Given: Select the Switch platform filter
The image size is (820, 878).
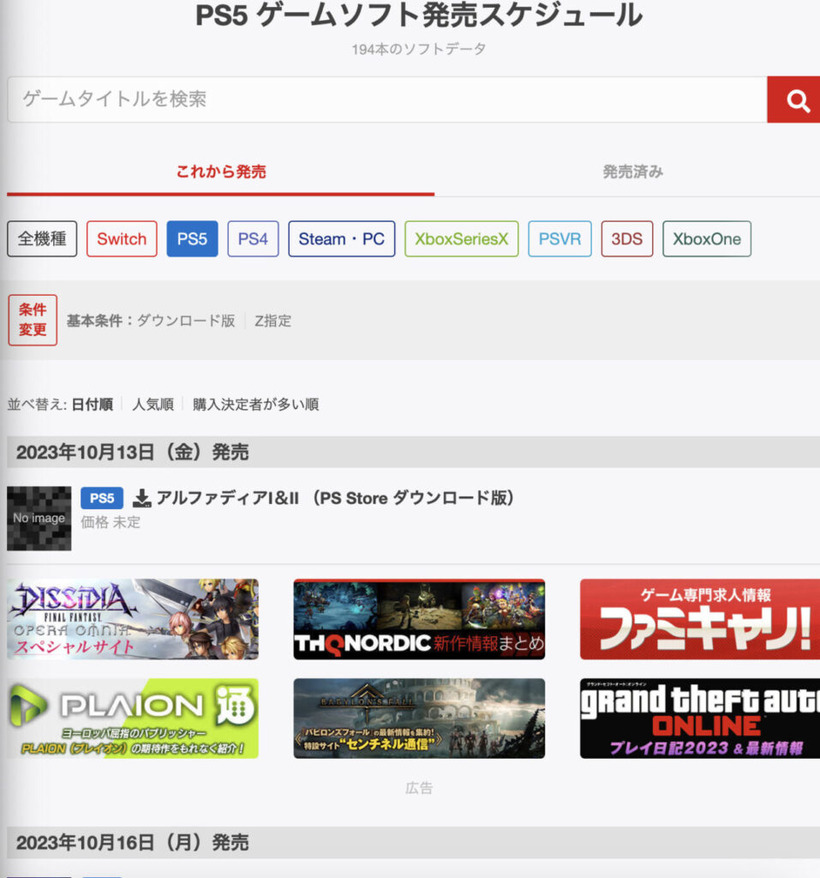Looking at the screenshot, I should [122, 239].
